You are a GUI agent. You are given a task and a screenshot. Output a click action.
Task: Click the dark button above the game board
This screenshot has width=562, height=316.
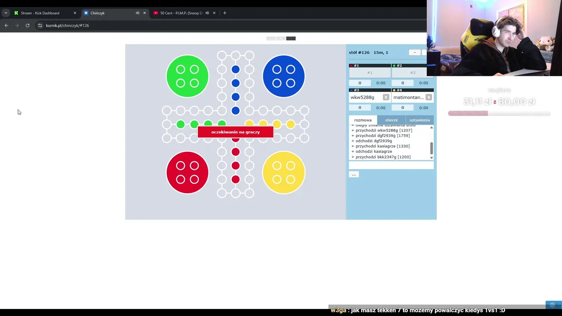click(291, 39)
